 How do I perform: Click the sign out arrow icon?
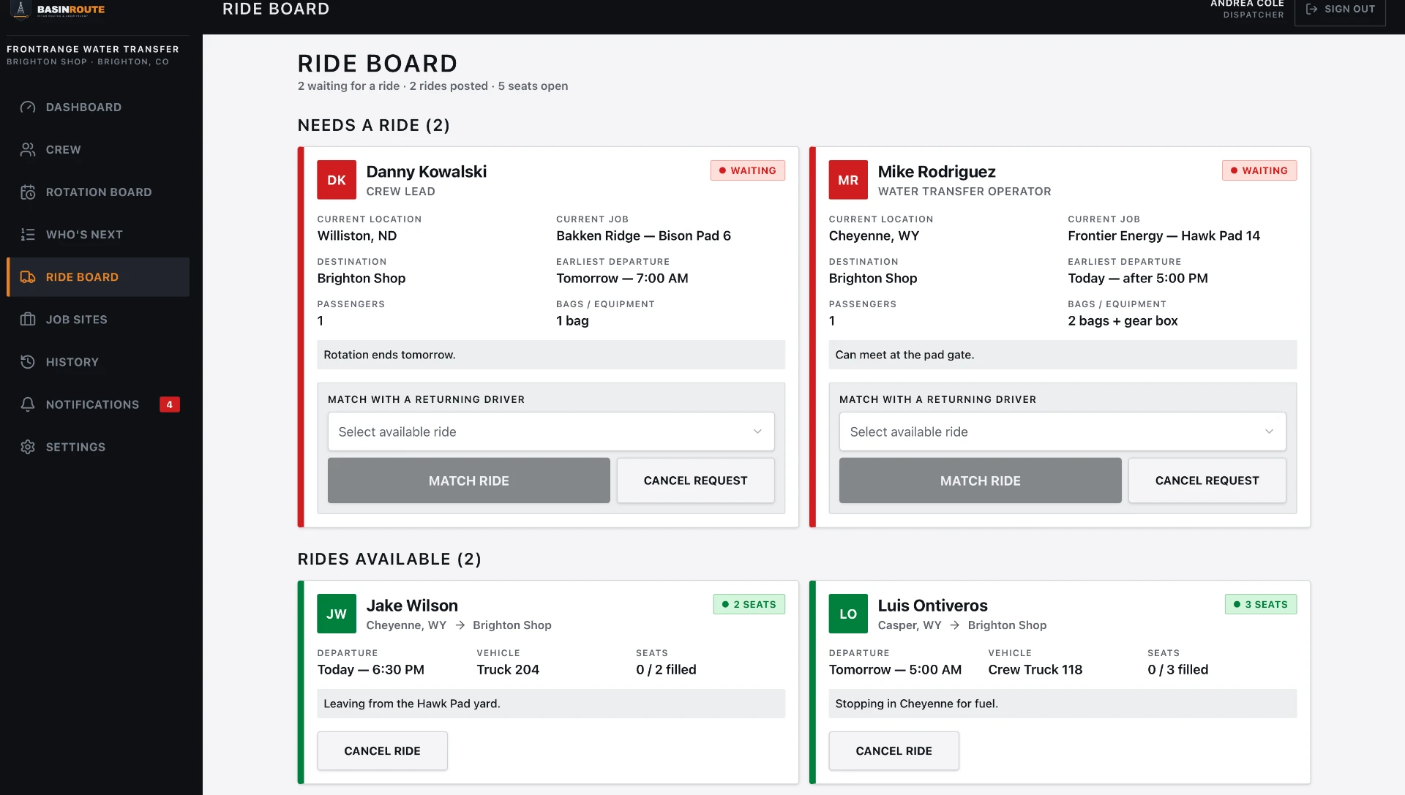pos(1311,9)
